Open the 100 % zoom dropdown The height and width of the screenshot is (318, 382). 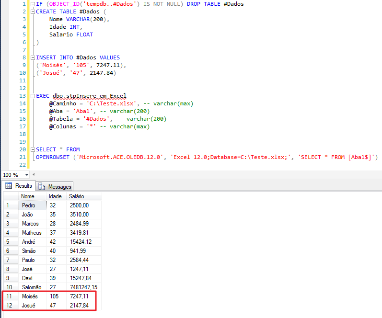click(26, 175)
